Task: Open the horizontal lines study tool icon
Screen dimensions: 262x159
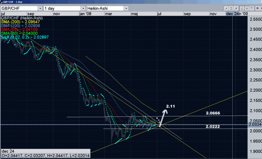Action: point(231,8)
